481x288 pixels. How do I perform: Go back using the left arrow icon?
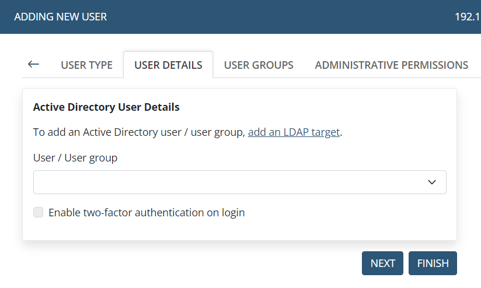(33, 64)
